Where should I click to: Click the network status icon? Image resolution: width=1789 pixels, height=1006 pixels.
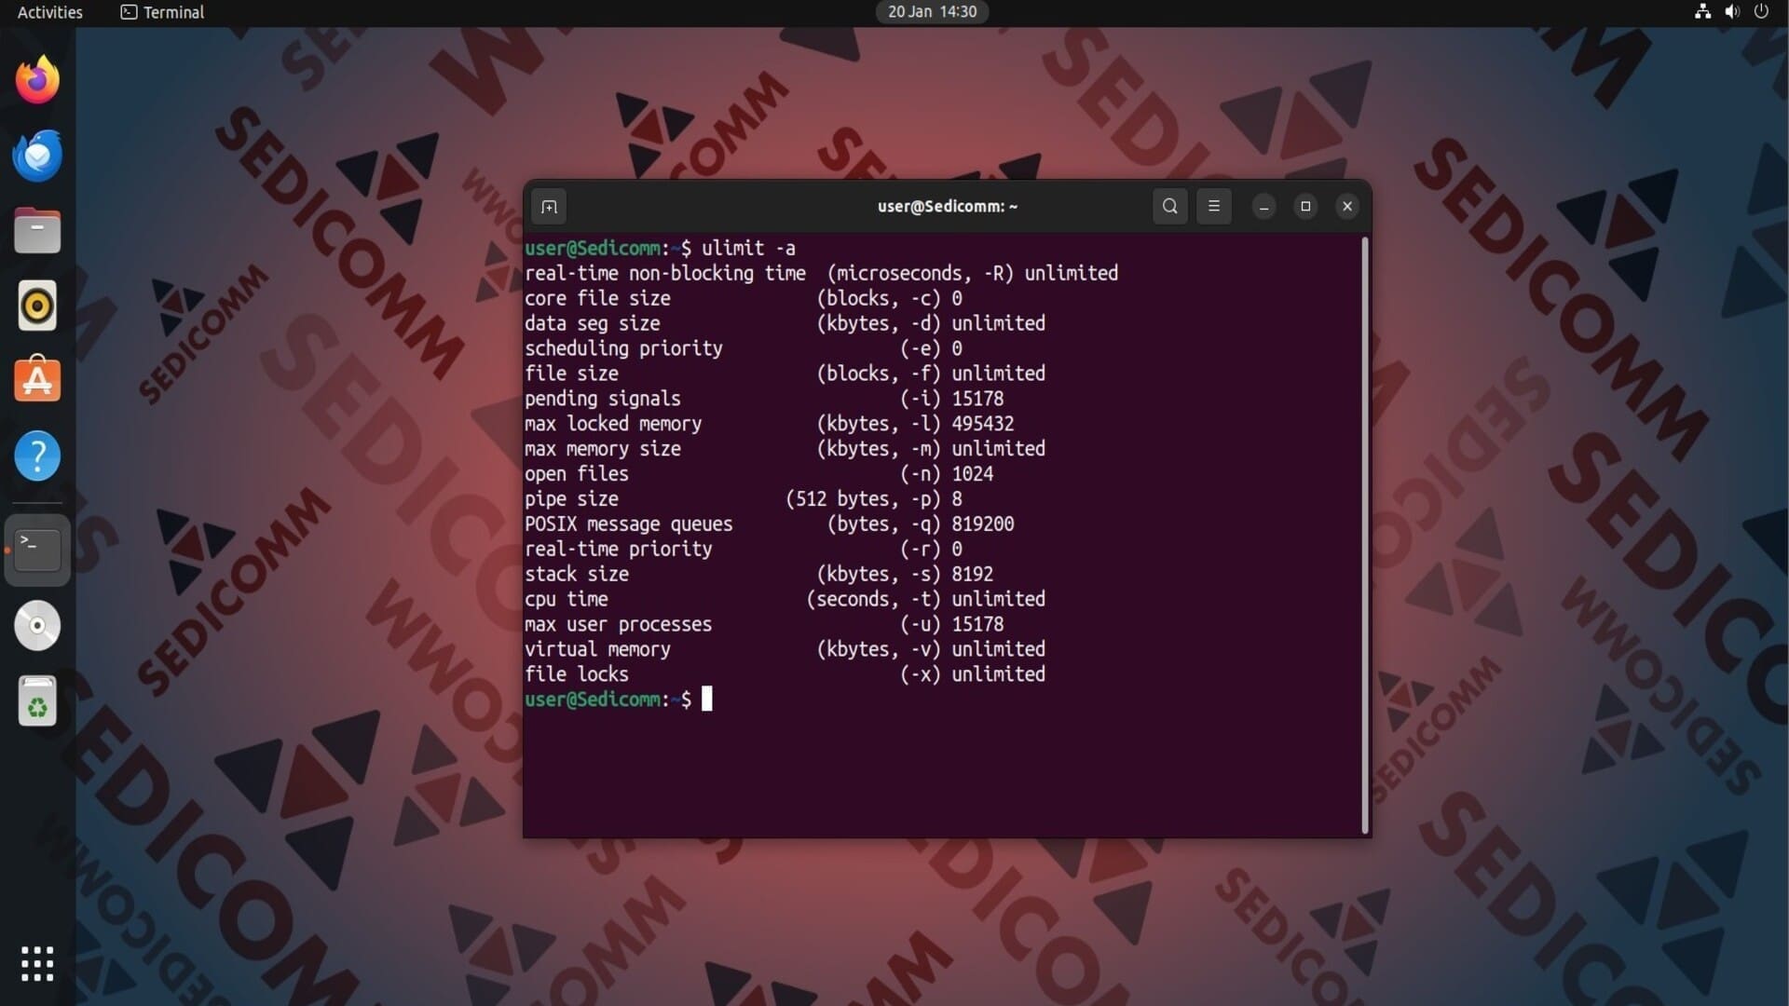coord(1702,12)
